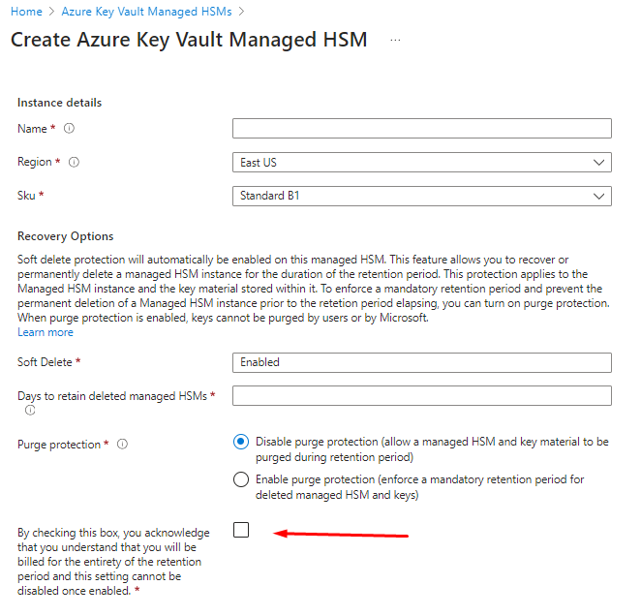Screen dimensions: 641x616
Task: Click info icon below Days to retain label
Action: [29, 411]
